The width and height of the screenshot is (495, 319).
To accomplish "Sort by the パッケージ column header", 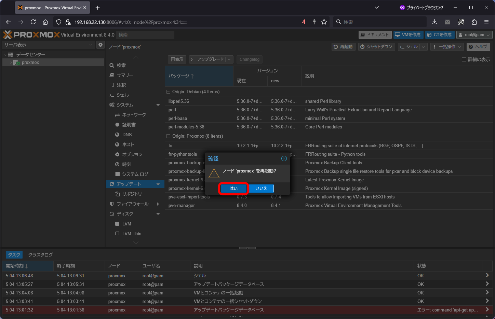I will point(199,76).
